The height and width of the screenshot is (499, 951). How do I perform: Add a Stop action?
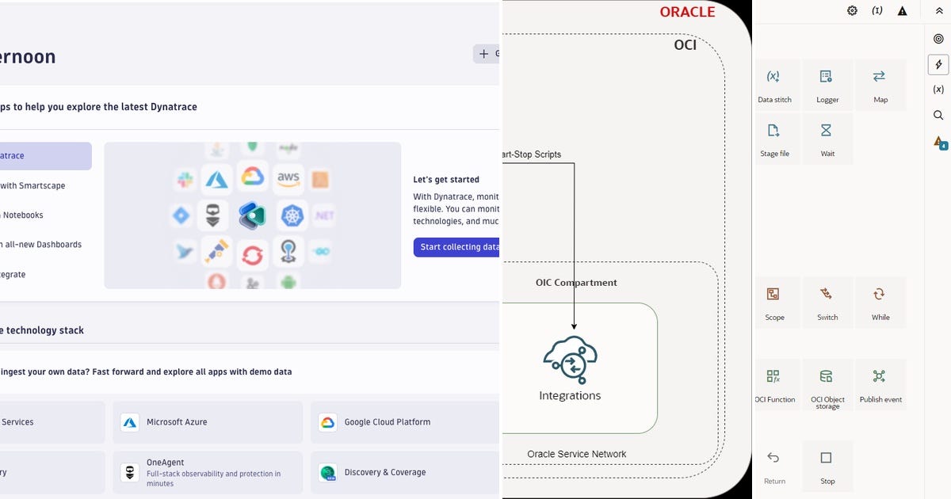pyautogui.click(x=827, y=466)
